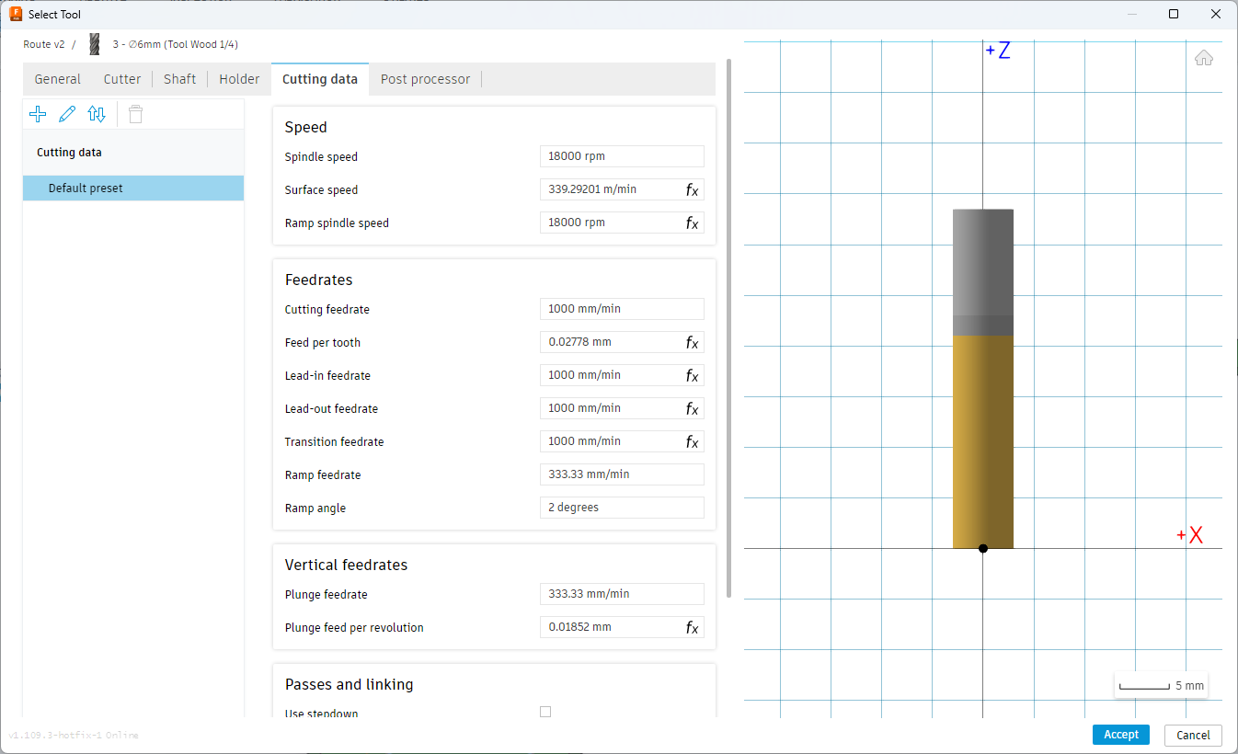Screen dimensions: 1238x754
Task: Click the Ramp angle field
Action: point(622,508)
